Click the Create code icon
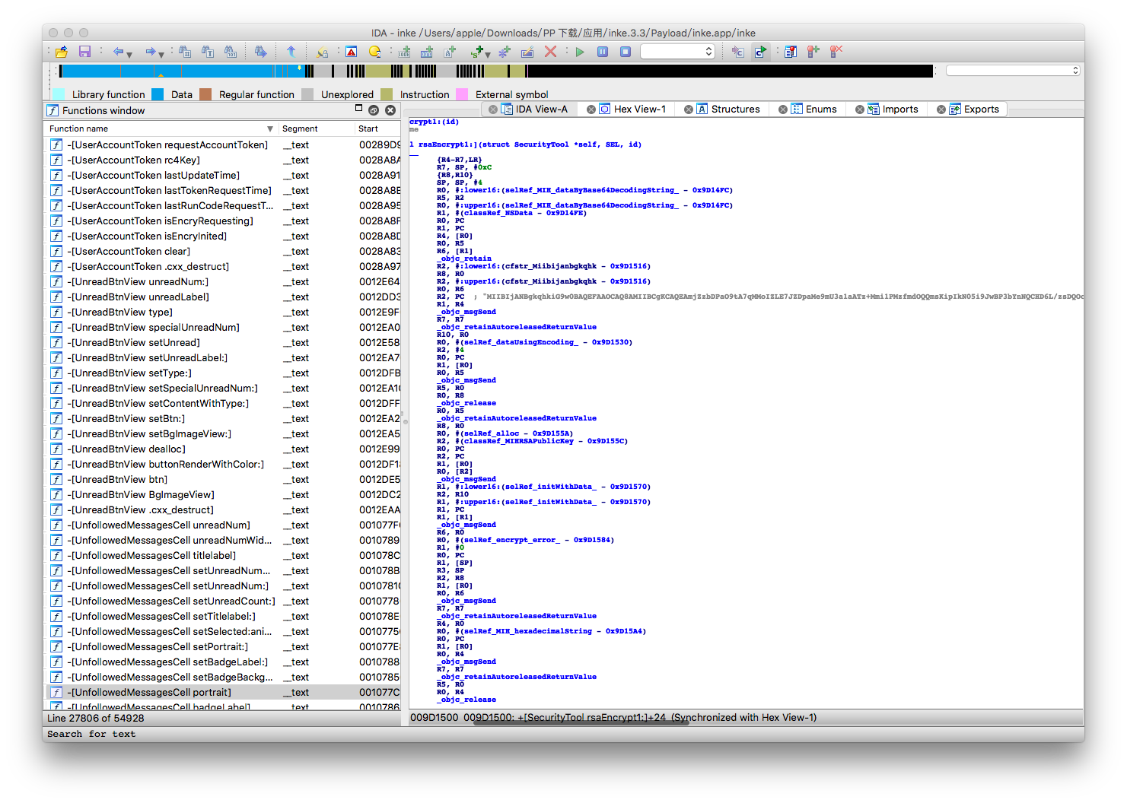The height and width of the screenshot is (803, 1127). point(404,52)
